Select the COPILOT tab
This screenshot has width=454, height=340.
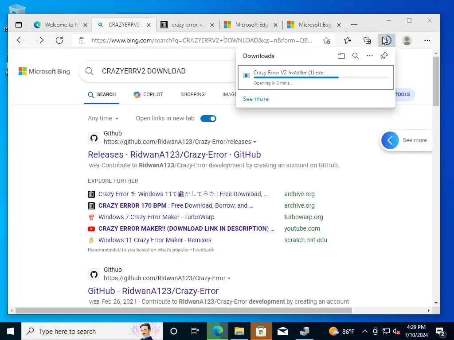(148, 95)
